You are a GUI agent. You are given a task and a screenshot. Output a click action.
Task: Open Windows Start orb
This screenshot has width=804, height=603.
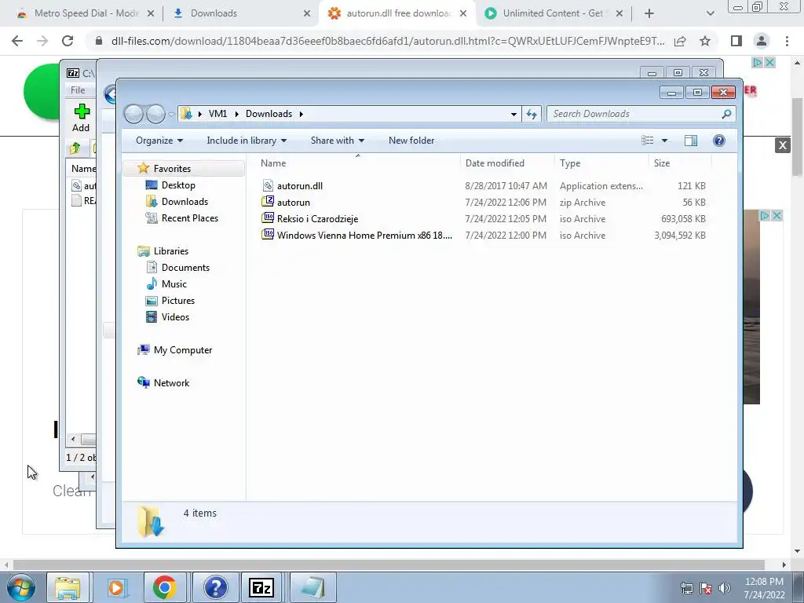tap(20, 587)
